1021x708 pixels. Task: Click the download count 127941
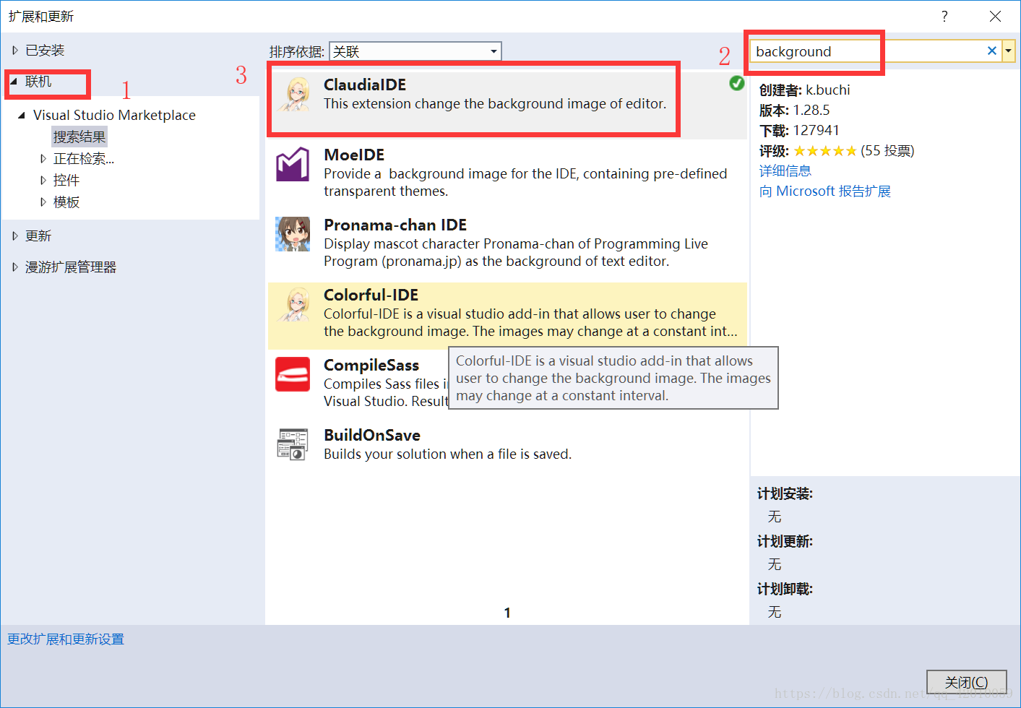817,131
